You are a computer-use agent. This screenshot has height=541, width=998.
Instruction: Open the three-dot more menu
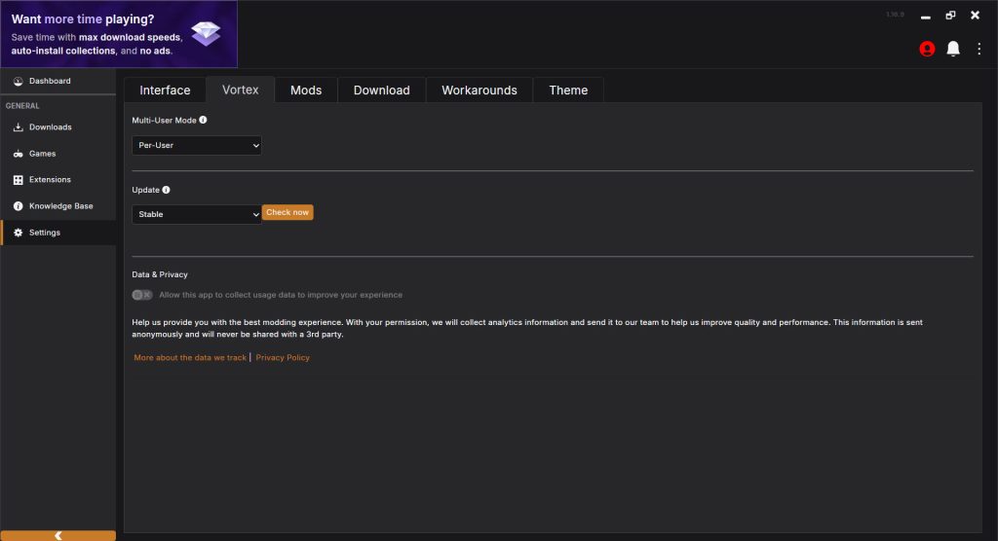[979, 49]
